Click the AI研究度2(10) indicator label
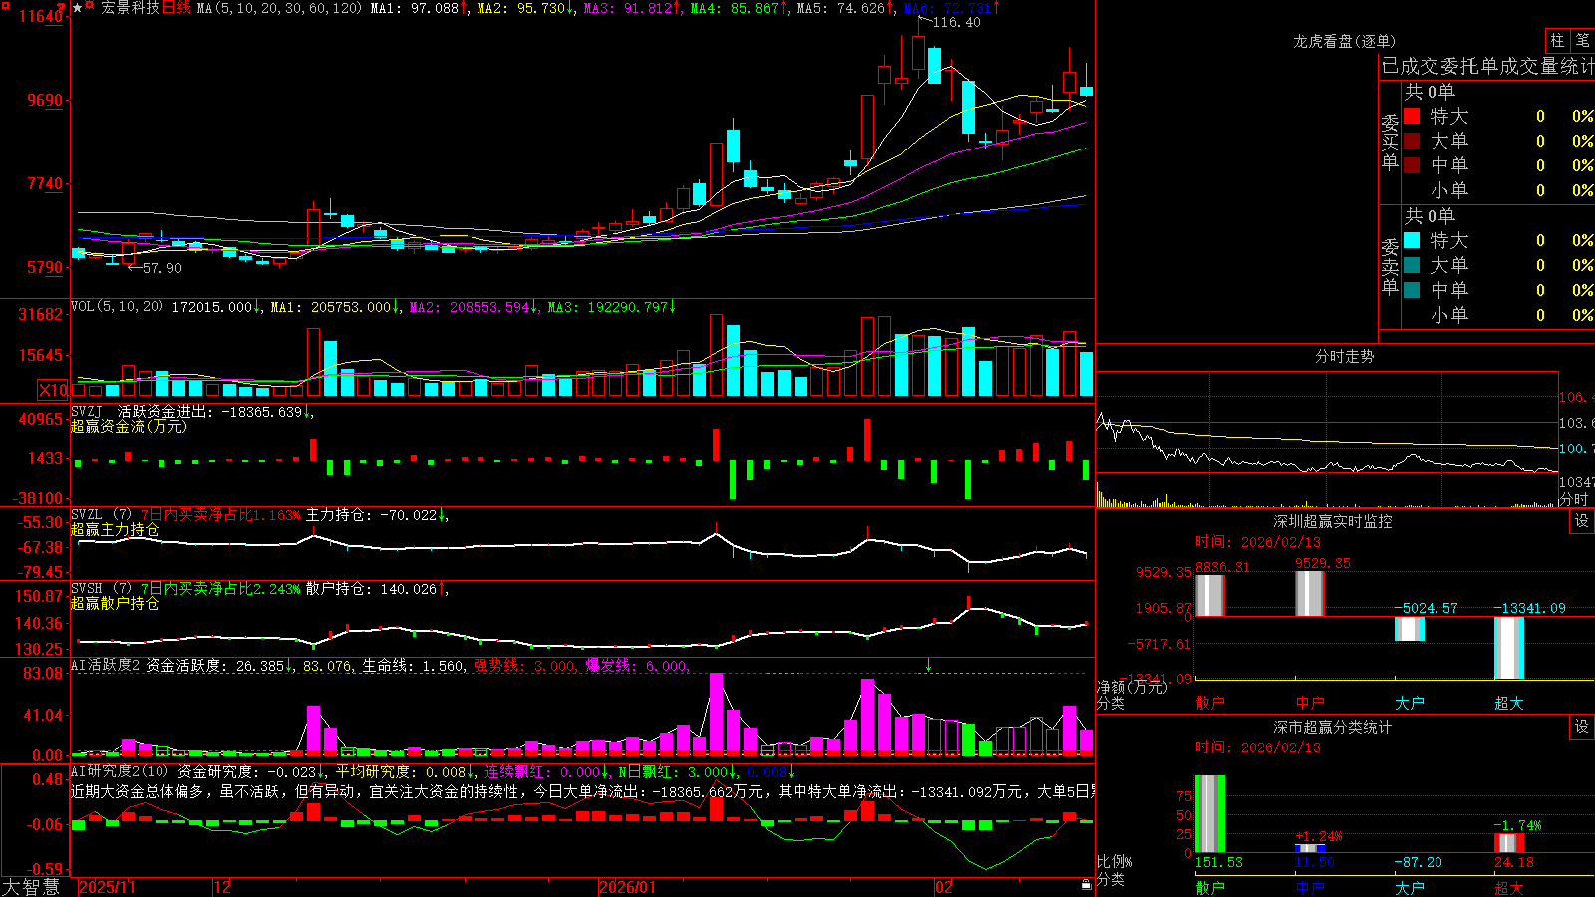 120,771
